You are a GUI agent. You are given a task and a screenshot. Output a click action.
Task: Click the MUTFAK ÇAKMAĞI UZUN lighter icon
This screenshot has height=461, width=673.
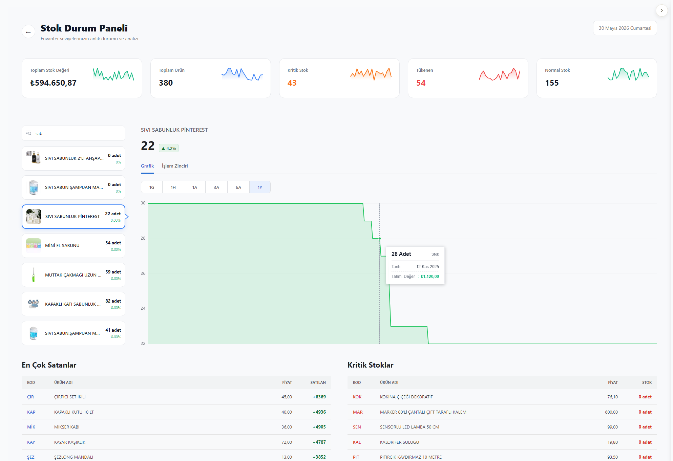tap(34, 275)
